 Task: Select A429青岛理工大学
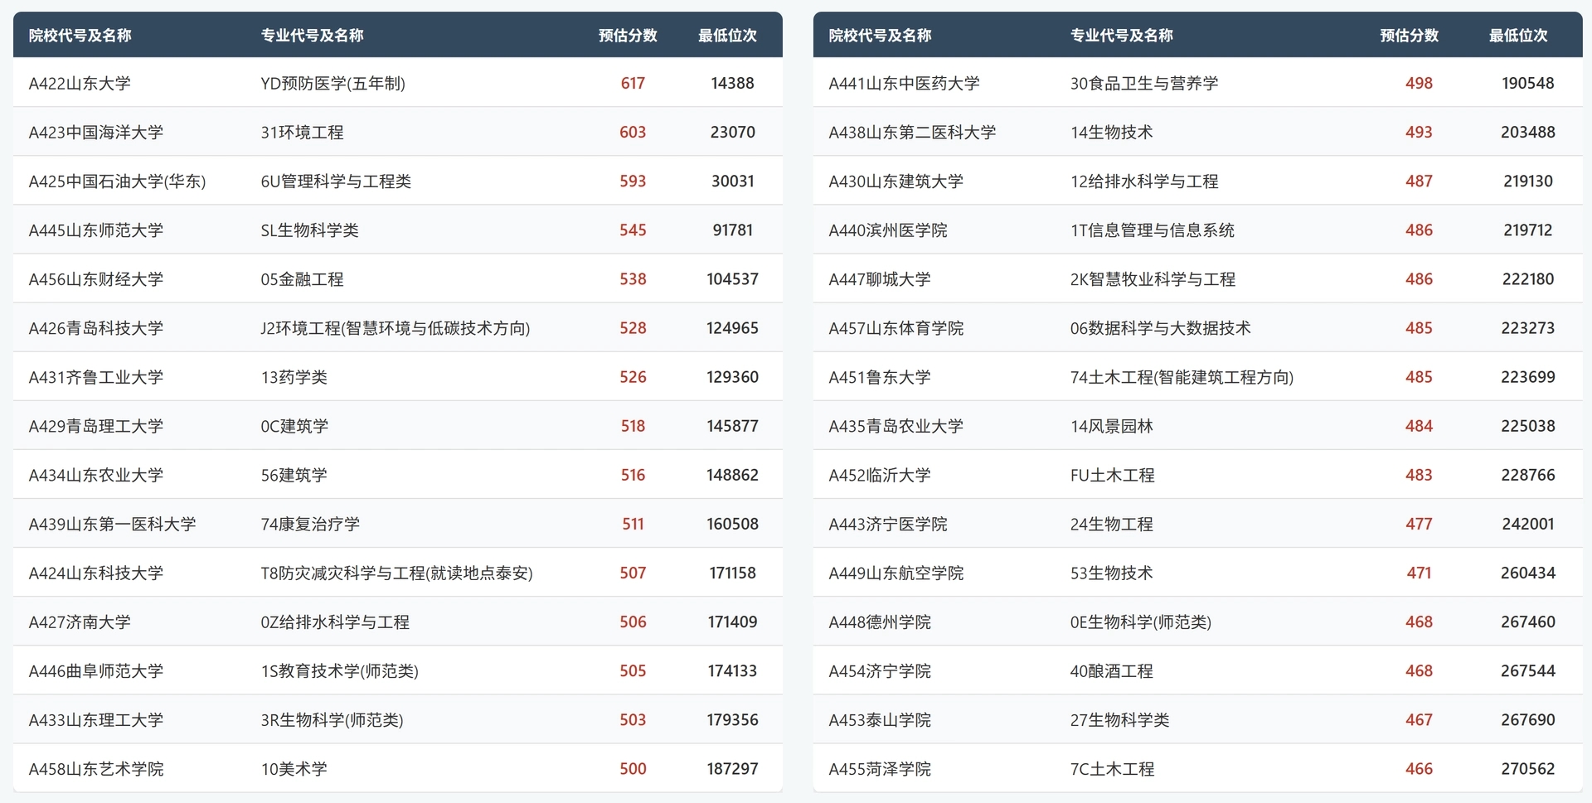click(95, 425)
